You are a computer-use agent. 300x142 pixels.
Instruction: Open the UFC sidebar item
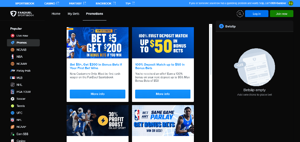tap(16, 113)
